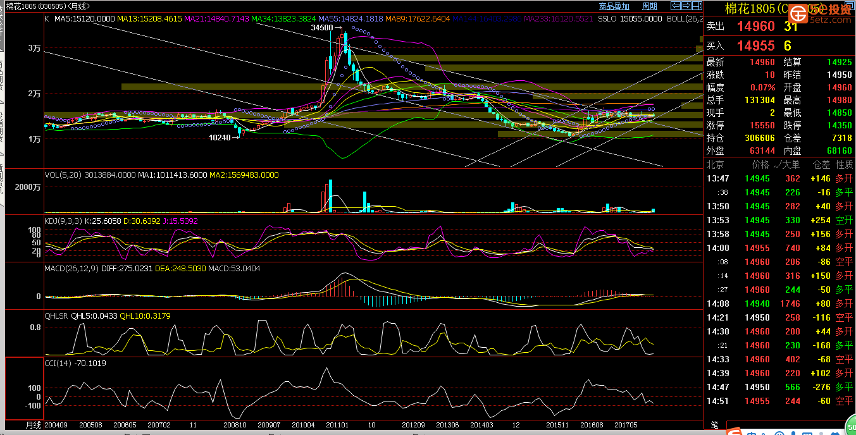This screenshot has width=856, height=435.
Task: Click the MA13:15208.4615 indicator label
Action: click(151, 19)
